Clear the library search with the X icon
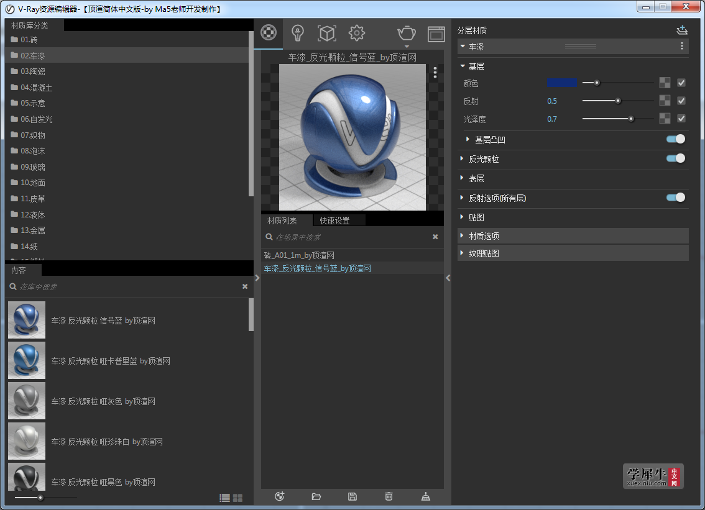Image resolution: width=705 pixels, height=510 pixels. click(x=245, y=286)
